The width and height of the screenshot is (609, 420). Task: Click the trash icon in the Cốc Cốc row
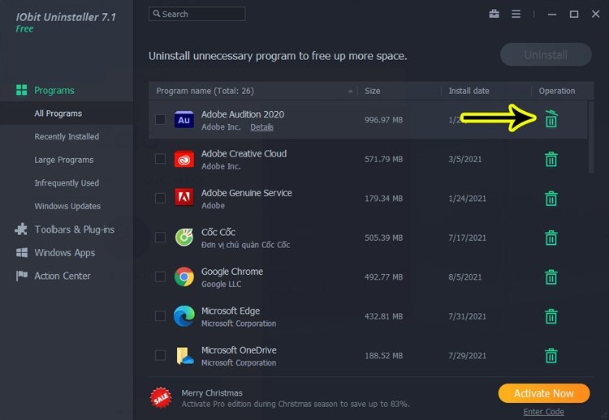[551, 238]
